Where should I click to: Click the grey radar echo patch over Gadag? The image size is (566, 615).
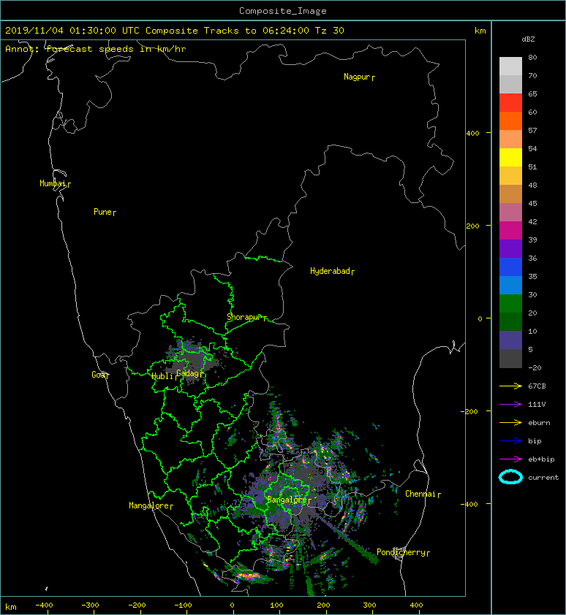coord(192,361)
